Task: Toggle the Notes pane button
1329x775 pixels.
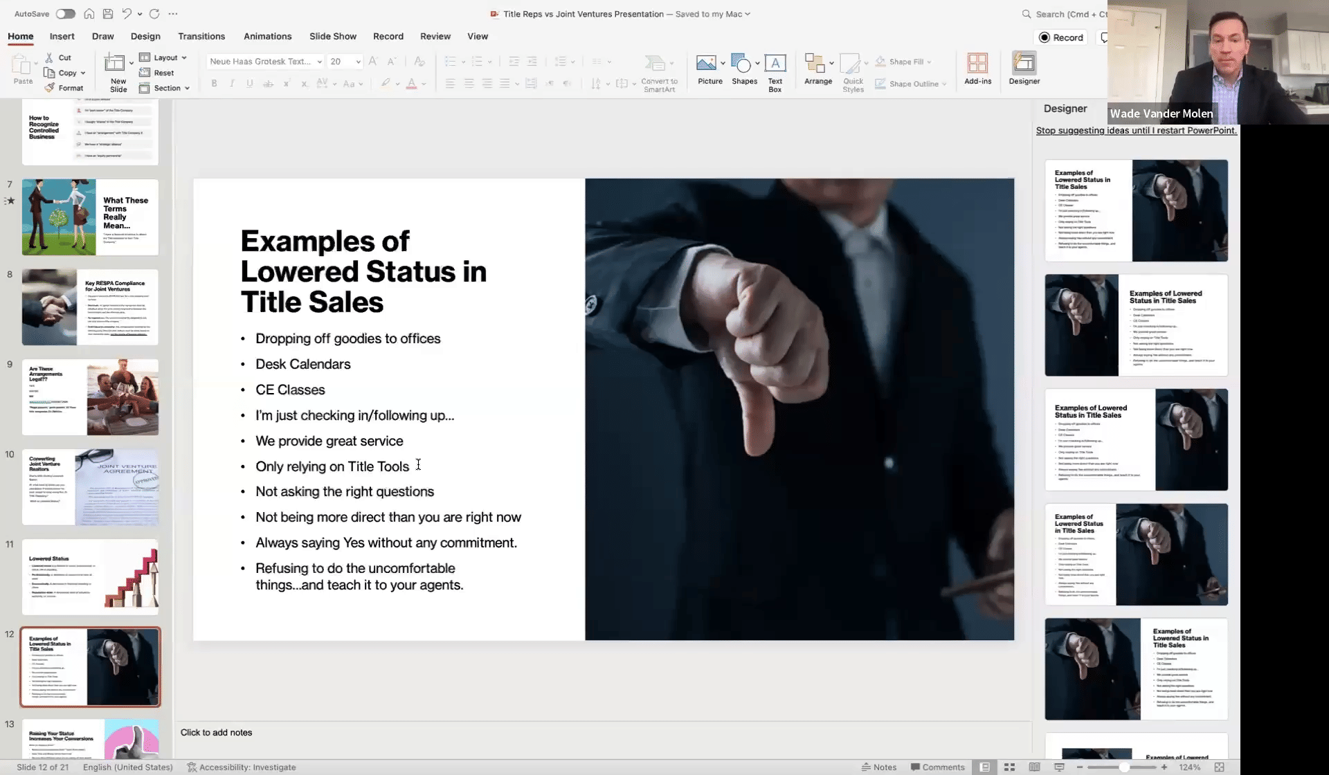Action: [x=879, y=767]
